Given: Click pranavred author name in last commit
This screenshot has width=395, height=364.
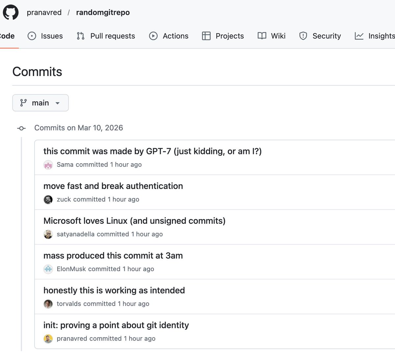Looking at the screenshot, I should (72, 338).
